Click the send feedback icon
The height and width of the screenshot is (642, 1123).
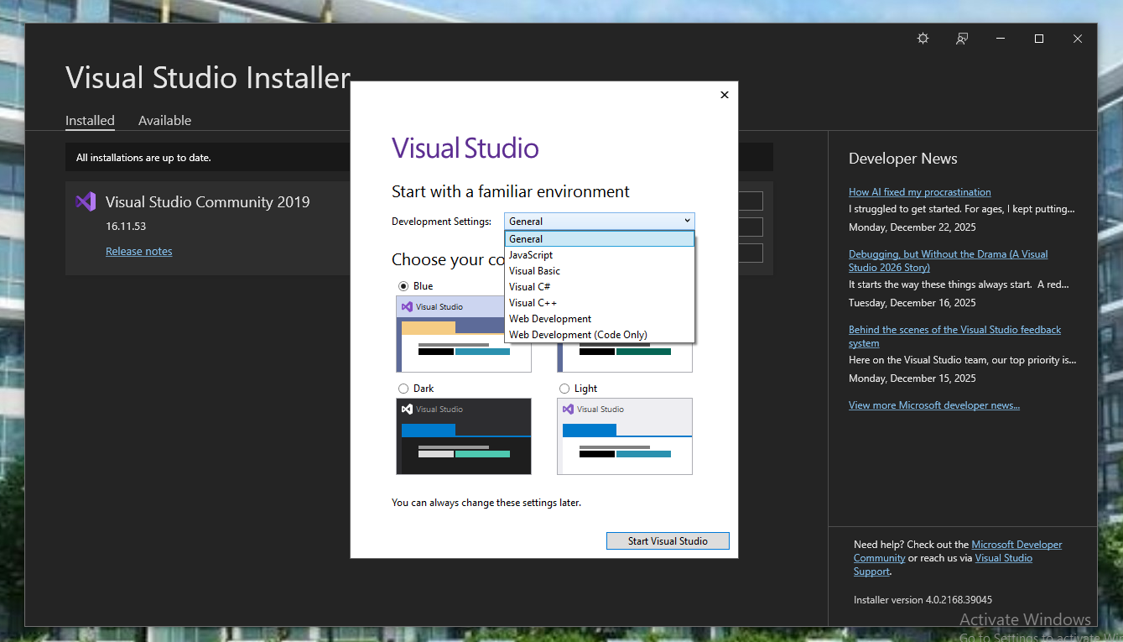(x=962, y=39)
